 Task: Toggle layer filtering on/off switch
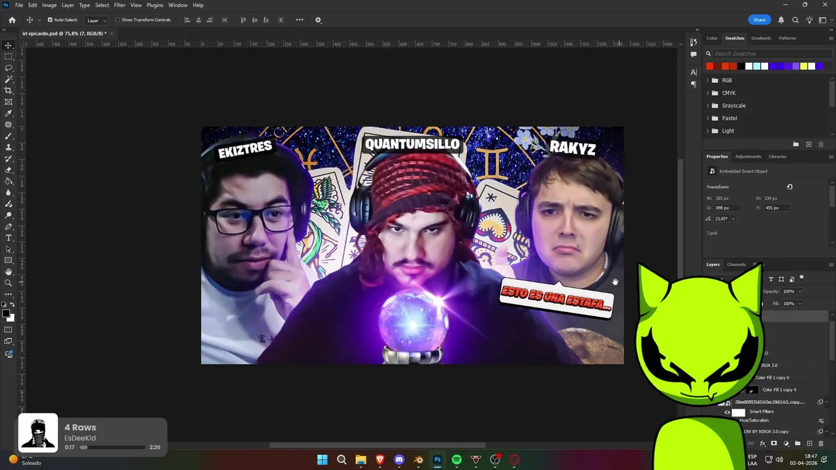802,278
